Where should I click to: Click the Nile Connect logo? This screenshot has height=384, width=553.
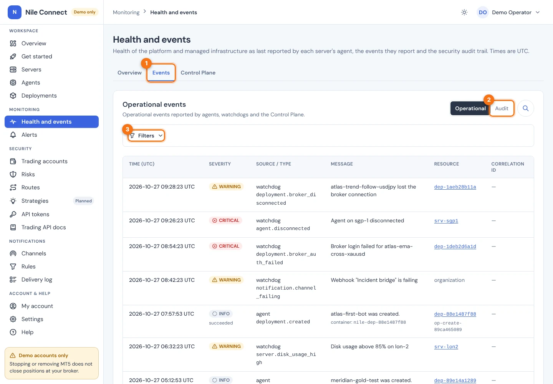15,12
